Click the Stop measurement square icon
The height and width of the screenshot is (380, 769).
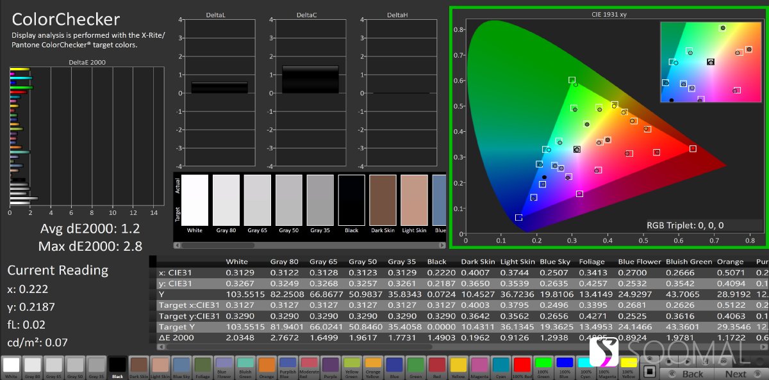pos(649,371)
